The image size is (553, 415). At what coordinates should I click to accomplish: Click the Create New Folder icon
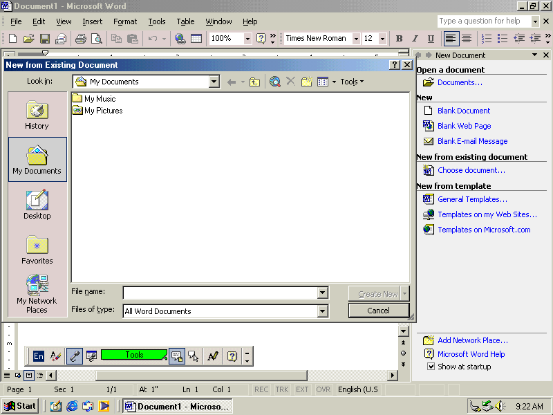[x=306, y=82]
